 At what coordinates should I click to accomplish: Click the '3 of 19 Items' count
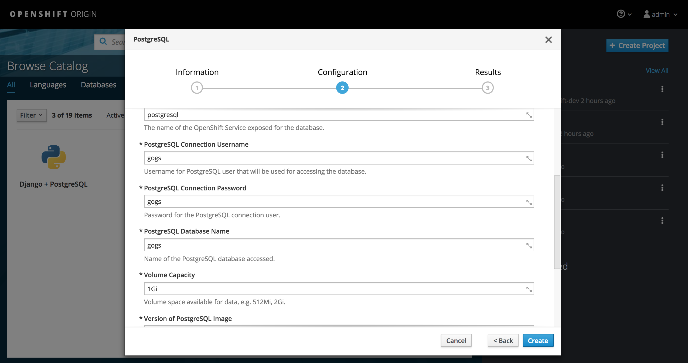pyautogui.click(x=72, y=115)
